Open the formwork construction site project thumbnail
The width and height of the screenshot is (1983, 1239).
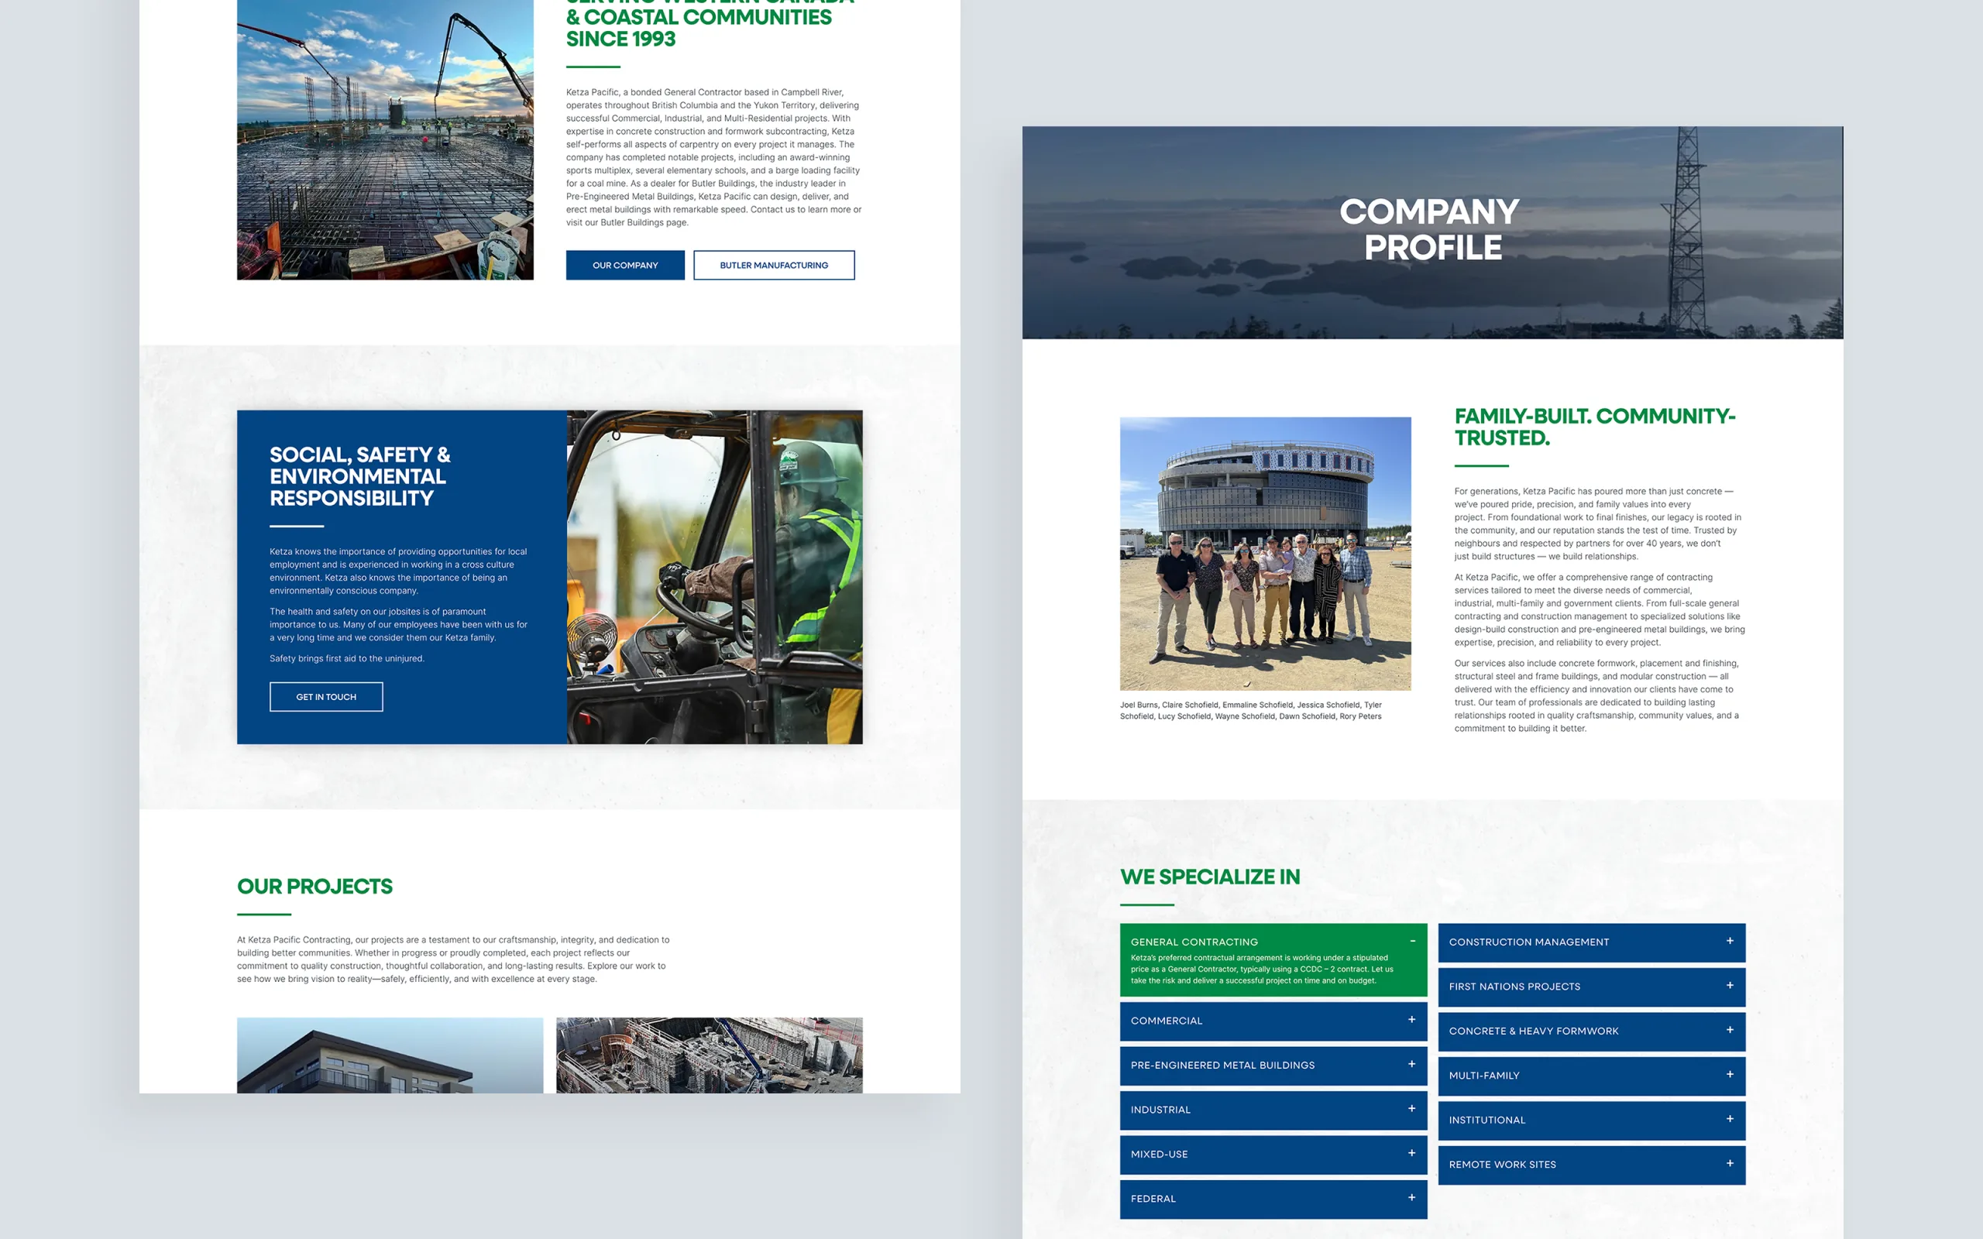point(709,1055)
